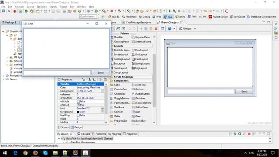
Task: Open the File menu
Action: [3, 7]
